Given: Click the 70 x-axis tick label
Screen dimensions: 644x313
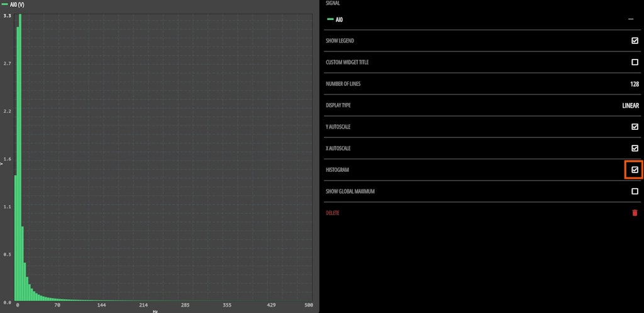Looking at the screenshot, I should click(x=57, y=305).
